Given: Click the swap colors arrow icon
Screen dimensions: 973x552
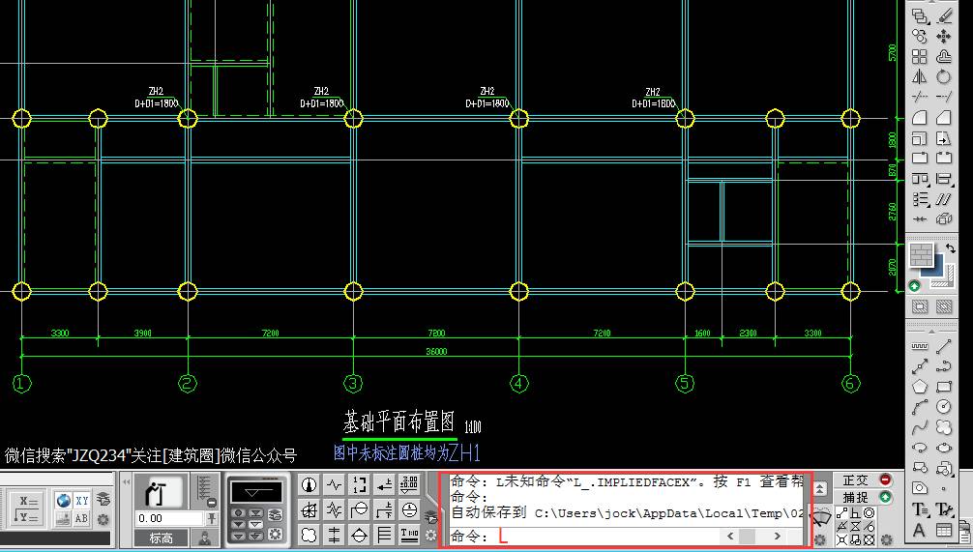Looking at the screenshot, I should tap(950, 248).
